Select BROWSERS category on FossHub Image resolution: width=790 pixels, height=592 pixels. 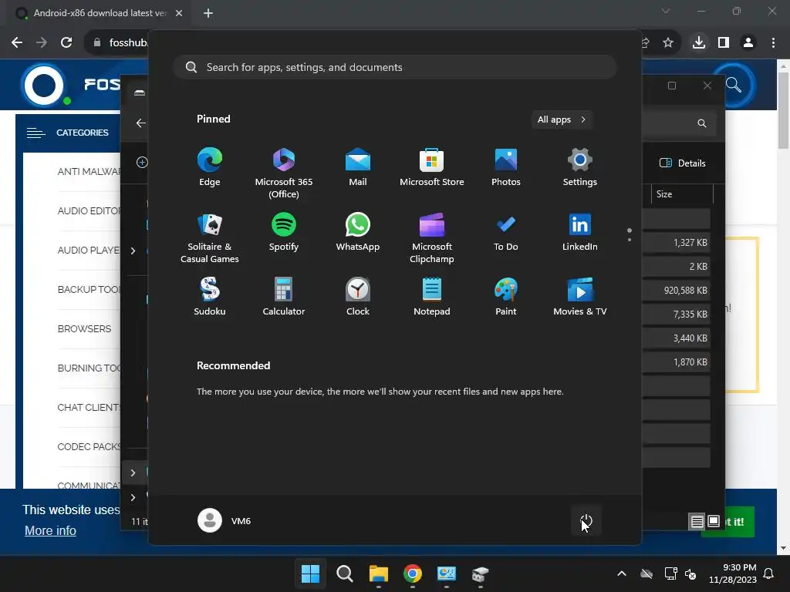point(84,328)
